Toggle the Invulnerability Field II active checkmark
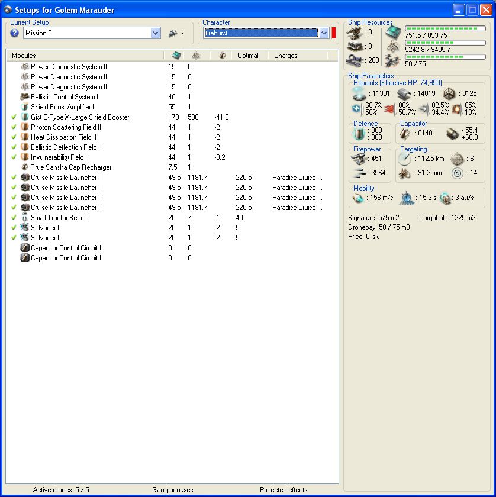 pos(14,157)
